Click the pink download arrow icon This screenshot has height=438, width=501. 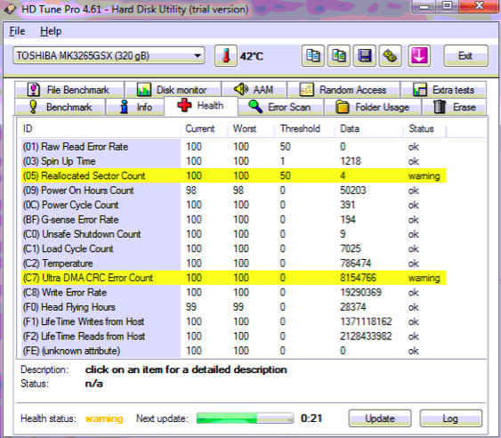419,56
